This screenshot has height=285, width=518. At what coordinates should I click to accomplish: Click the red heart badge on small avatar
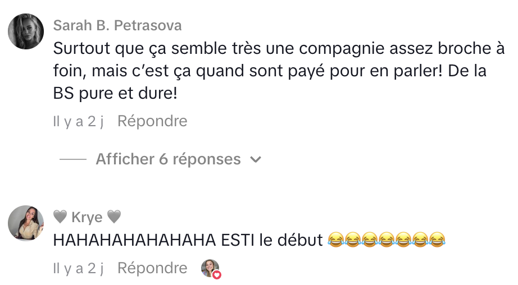[x=216, y=275]
